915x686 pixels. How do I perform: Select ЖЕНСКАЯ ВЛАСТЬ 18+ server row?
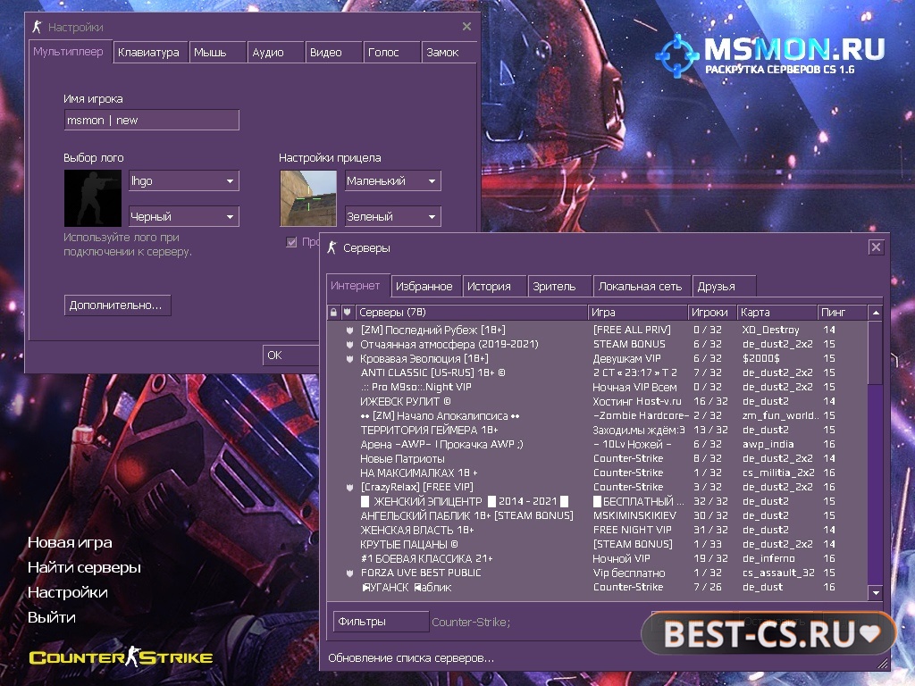click(597, 531)
